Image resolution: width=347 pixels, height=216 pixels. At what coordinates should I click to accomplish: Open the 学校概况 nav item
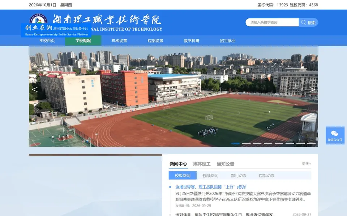[83, 41]
